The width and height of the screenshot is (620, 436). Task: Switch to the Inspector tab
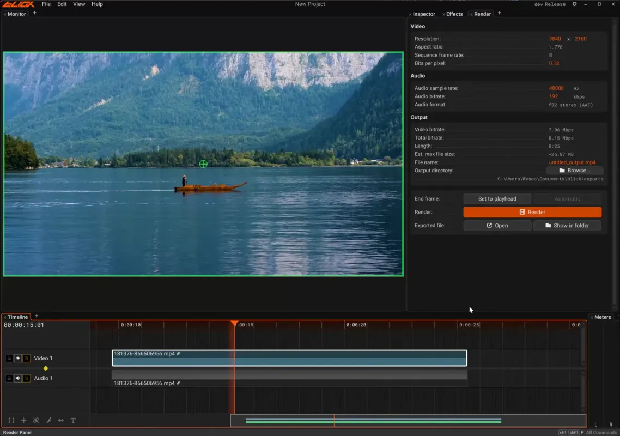(x=424, y=14)
